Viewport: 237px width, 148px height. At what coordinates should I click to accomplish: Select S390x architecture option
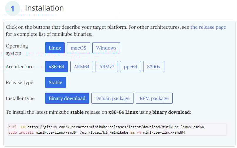click(x=154, y=67)
